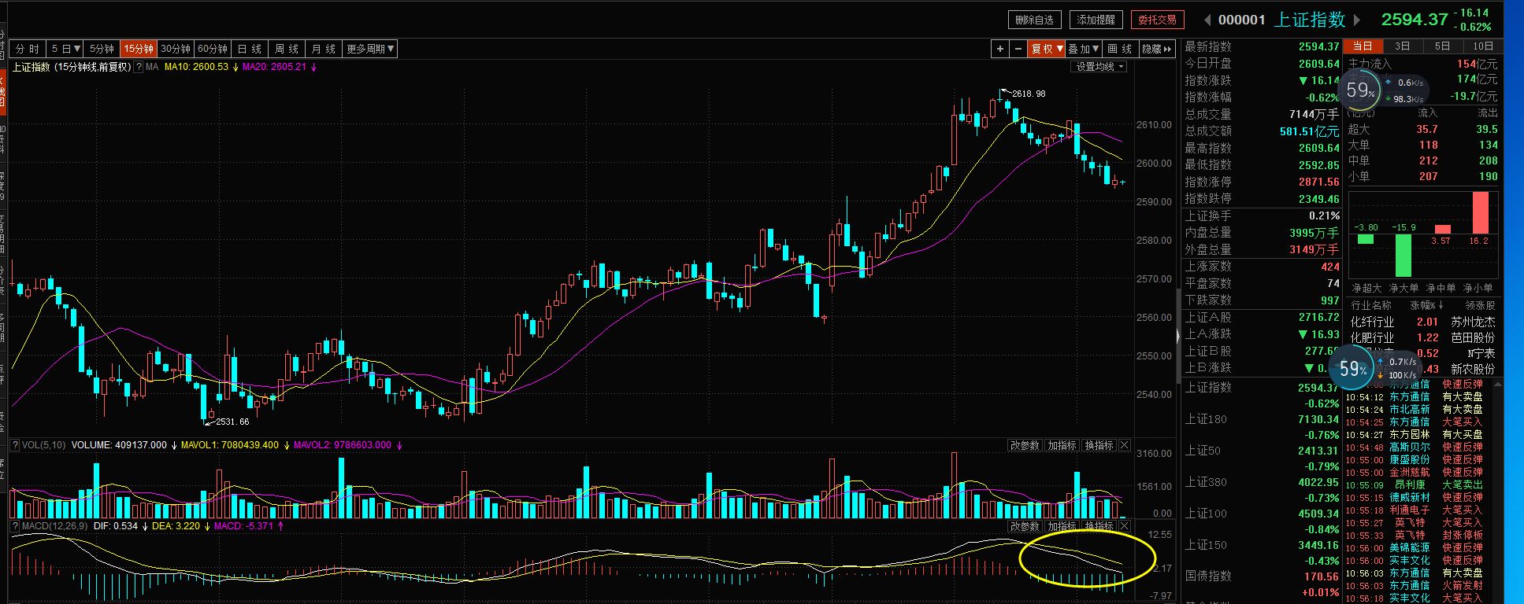1524x604 pixels.
Task: Click 换指标 in the MACD panel
Action: coord(1099,526)
